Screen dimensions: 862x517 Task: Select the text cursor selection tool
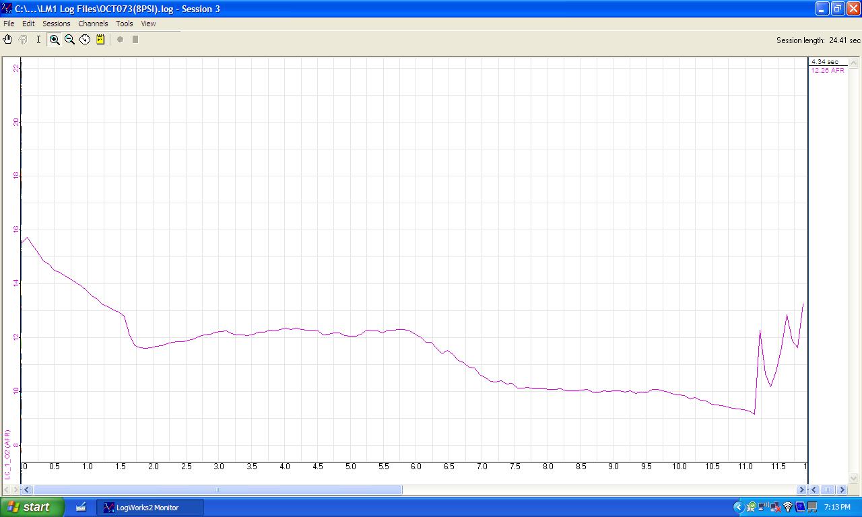click(38, 40)
